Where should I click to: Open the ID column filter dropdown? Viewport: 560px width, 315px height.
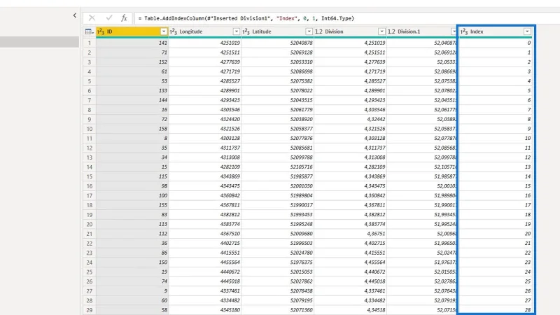tap(164, 31)
